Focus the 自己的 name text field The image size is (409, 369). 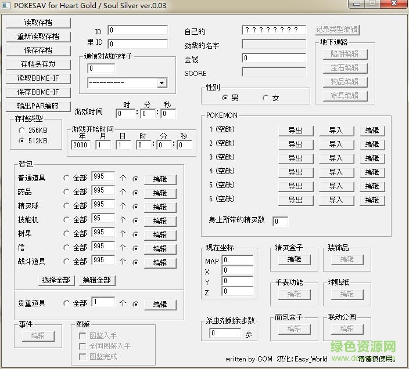(x=274, y=30)
